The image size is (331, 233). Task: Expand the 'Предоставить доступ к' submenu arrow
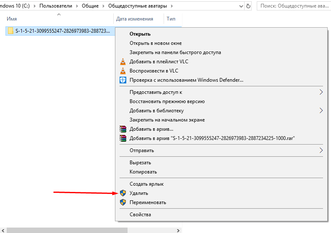[x=321, y=92]
